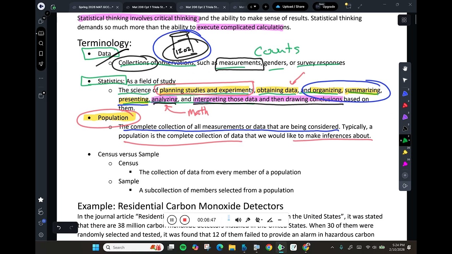Pause the screen recording

[172, 220]
